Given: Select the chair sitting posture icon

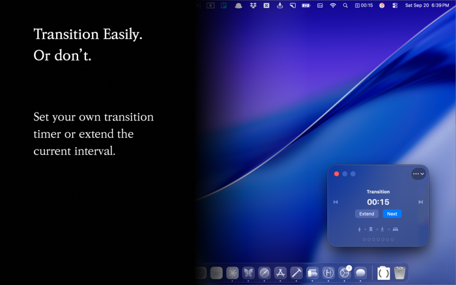Looking at the screenshot, I should coord(371,229).
